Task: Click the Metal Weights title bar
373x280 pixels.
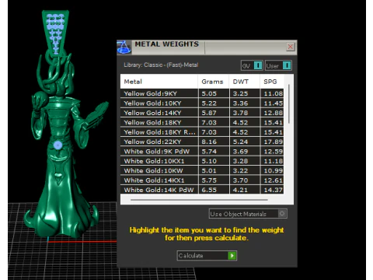Action: (207, 47)
